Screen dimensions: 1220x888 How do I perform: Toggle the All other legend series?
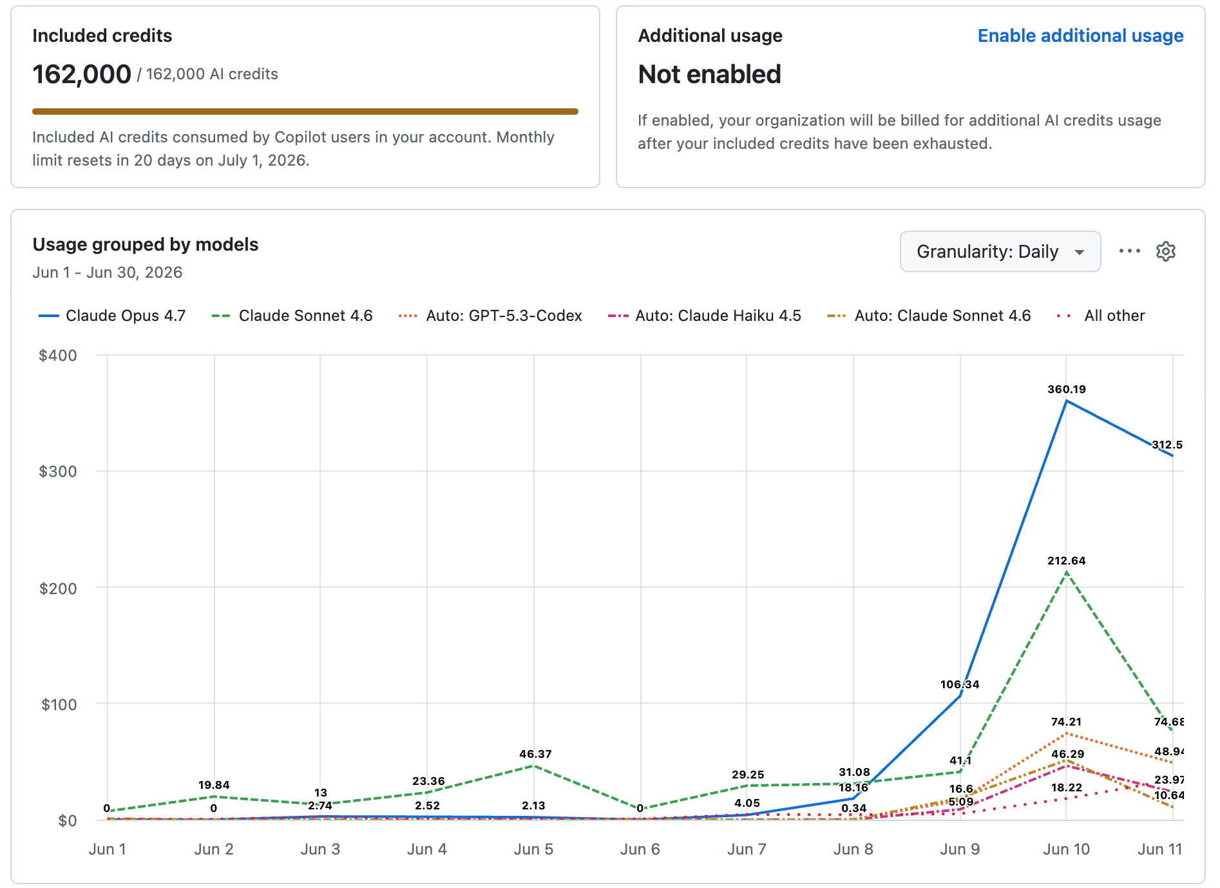(1101, 316)
